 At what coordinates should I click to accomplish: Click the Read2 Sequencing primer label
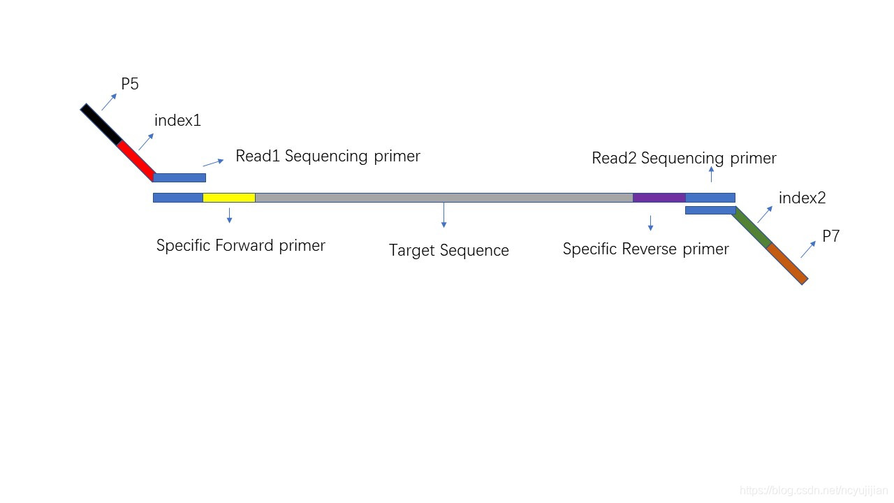684,158
